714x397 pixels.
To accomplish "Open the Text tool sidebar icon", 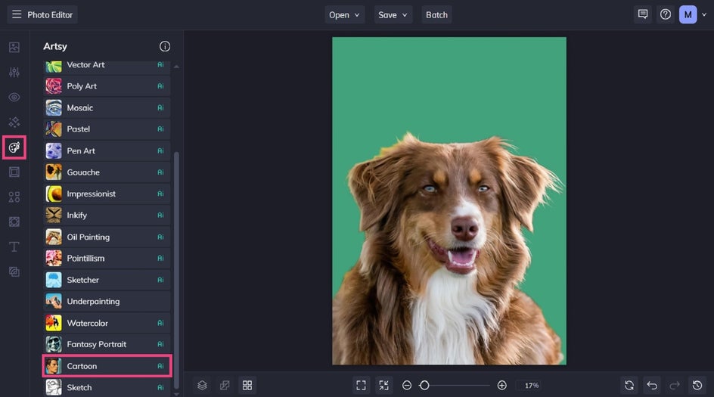I will coord(14,247).
